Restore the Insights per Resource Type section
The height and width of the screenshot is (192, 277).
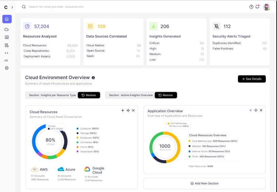pos(89,95)
